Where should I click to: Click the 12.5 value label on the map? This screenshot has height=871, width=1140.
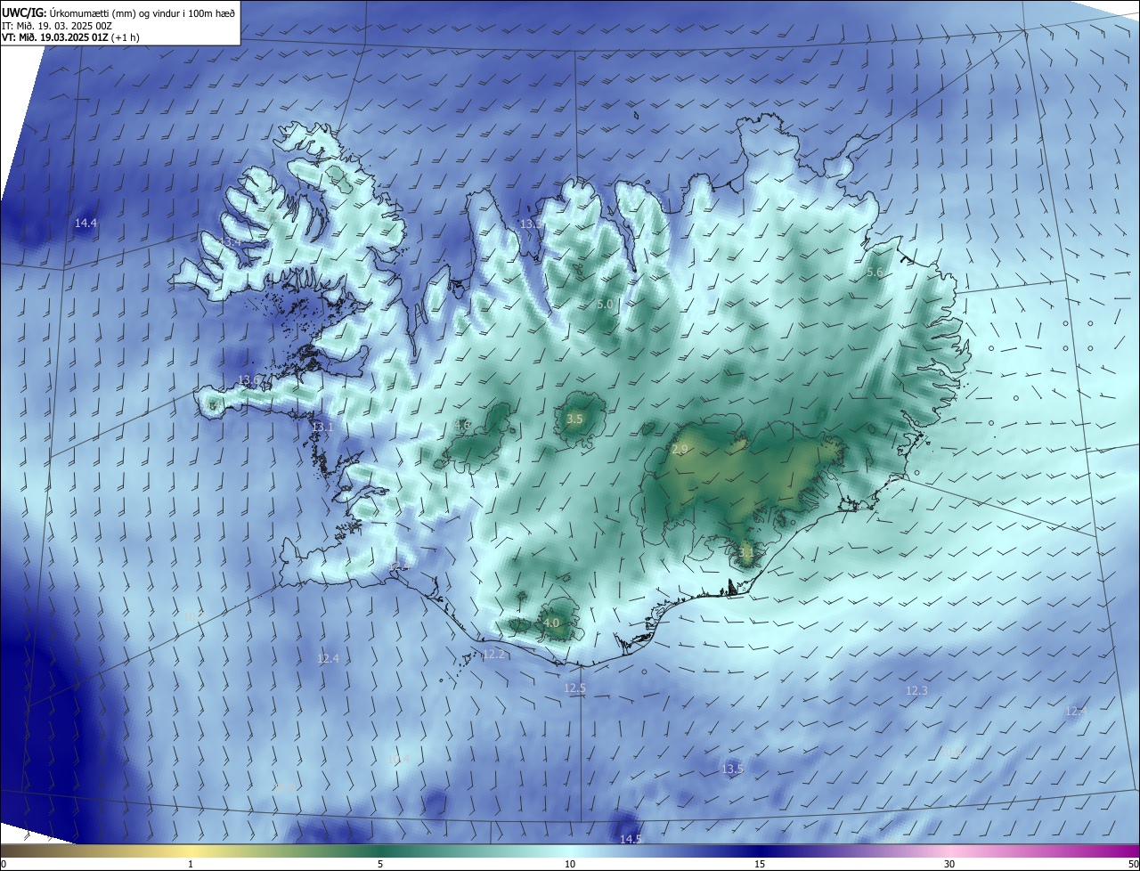pyautogui.click(x=574, y=688)
